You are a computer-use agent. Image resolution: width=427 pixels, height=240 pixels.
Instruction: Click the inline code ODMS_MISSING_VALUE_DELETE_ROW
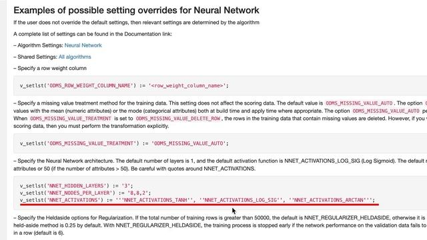click(x=178, y=119)
